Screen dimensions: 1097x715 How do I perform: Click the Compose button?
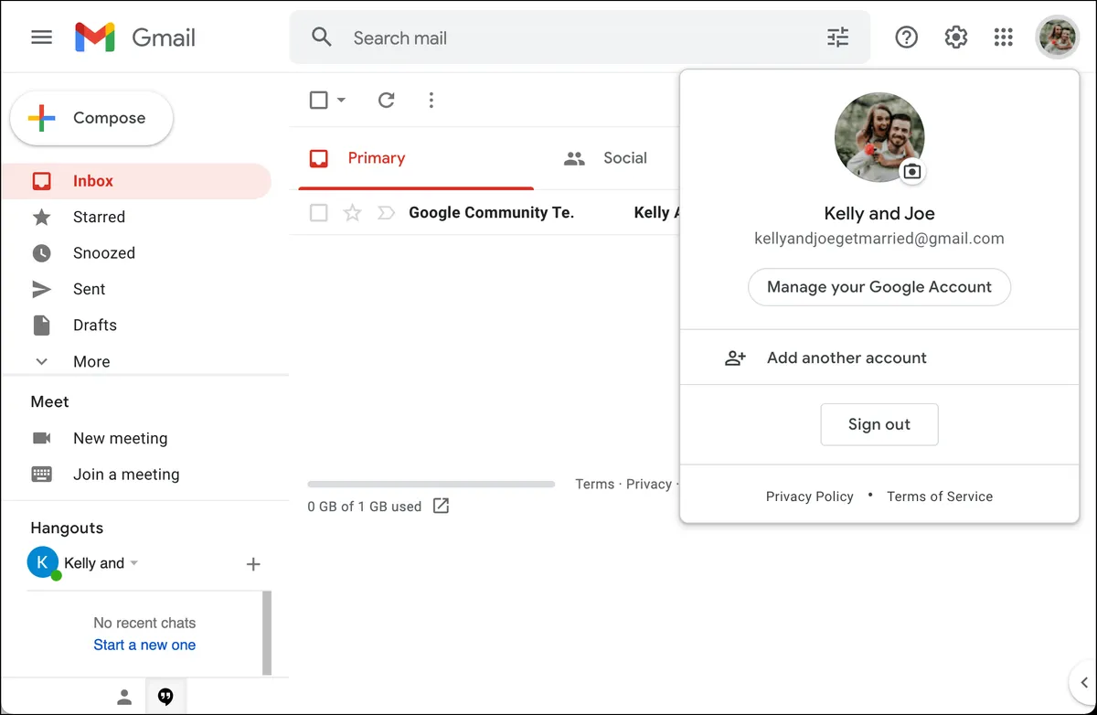coord(91,118)
